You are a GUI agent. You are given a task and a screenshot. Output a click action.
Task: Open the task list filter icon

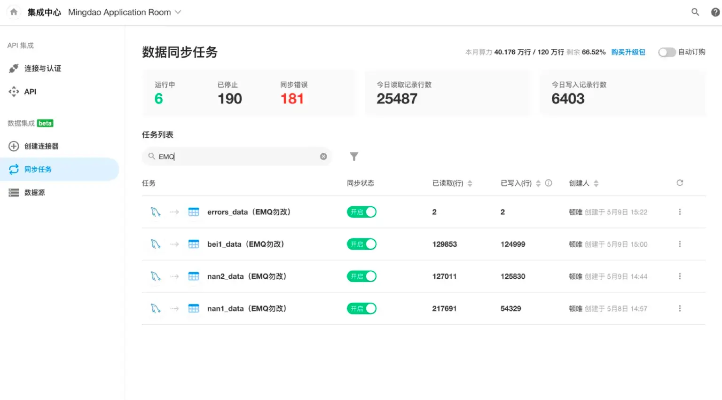(354, 156)
